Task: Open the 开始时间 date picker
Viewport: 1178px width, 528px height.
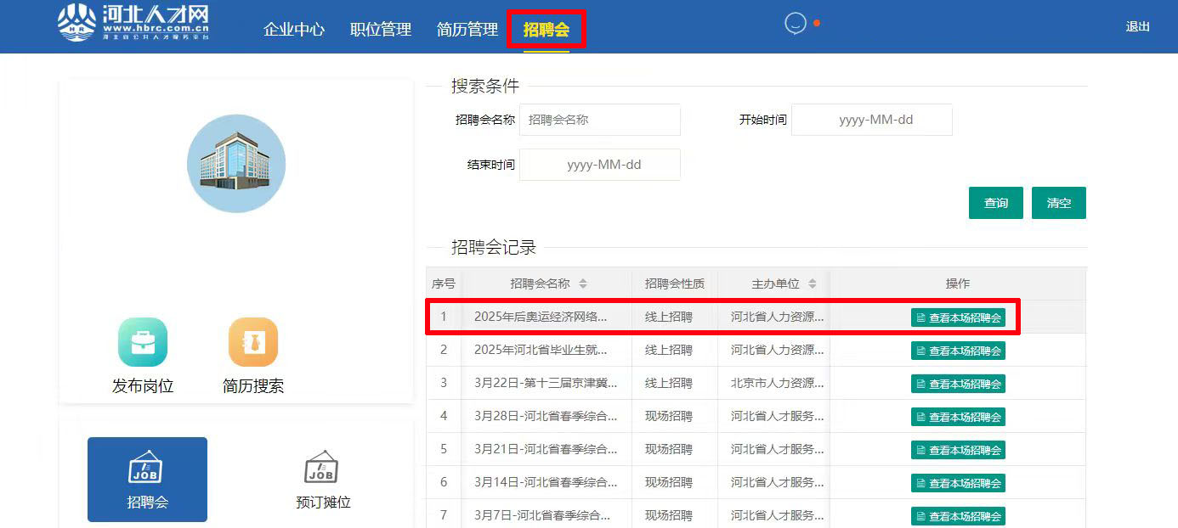Action: pos(871,120)
